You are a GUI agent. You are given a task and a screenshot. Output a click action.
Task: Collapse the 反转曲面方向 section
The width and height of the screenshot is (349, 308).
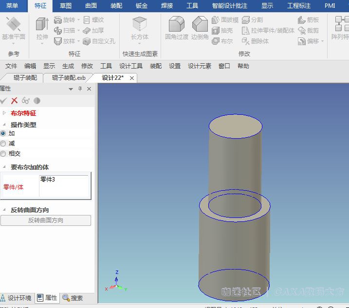[4, 210]
